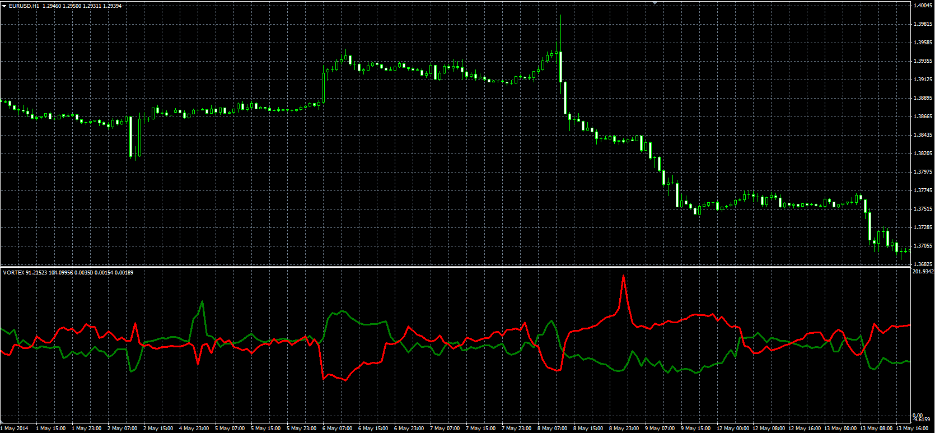Click the 1 May 15:00 time label

point(51,429)
